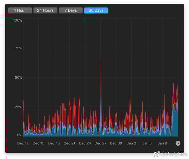Click the Dec 18 date label
Viewport: 189px width, 159px height.
(54, 143)
